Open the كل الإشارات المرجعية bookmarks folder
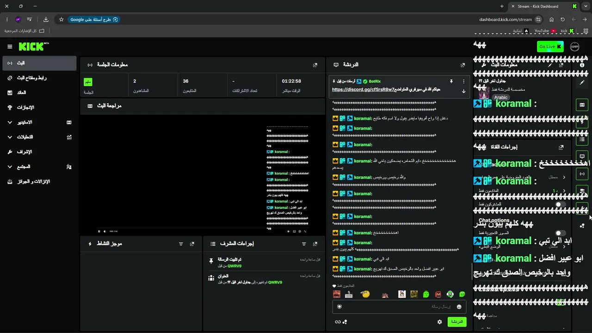592x333 pixels. coord(24,31)
